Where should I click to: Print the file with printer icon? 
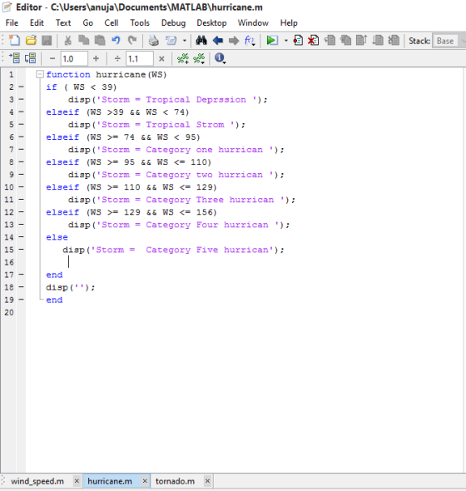[153, 41]
